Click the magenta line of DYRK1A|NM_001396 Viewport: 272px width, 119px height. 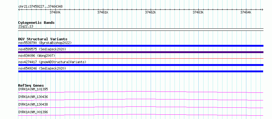(x=141, y=115)
